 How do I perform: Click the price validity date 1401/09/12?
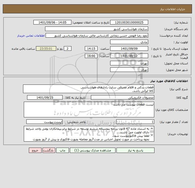click(x=129, y=56)
